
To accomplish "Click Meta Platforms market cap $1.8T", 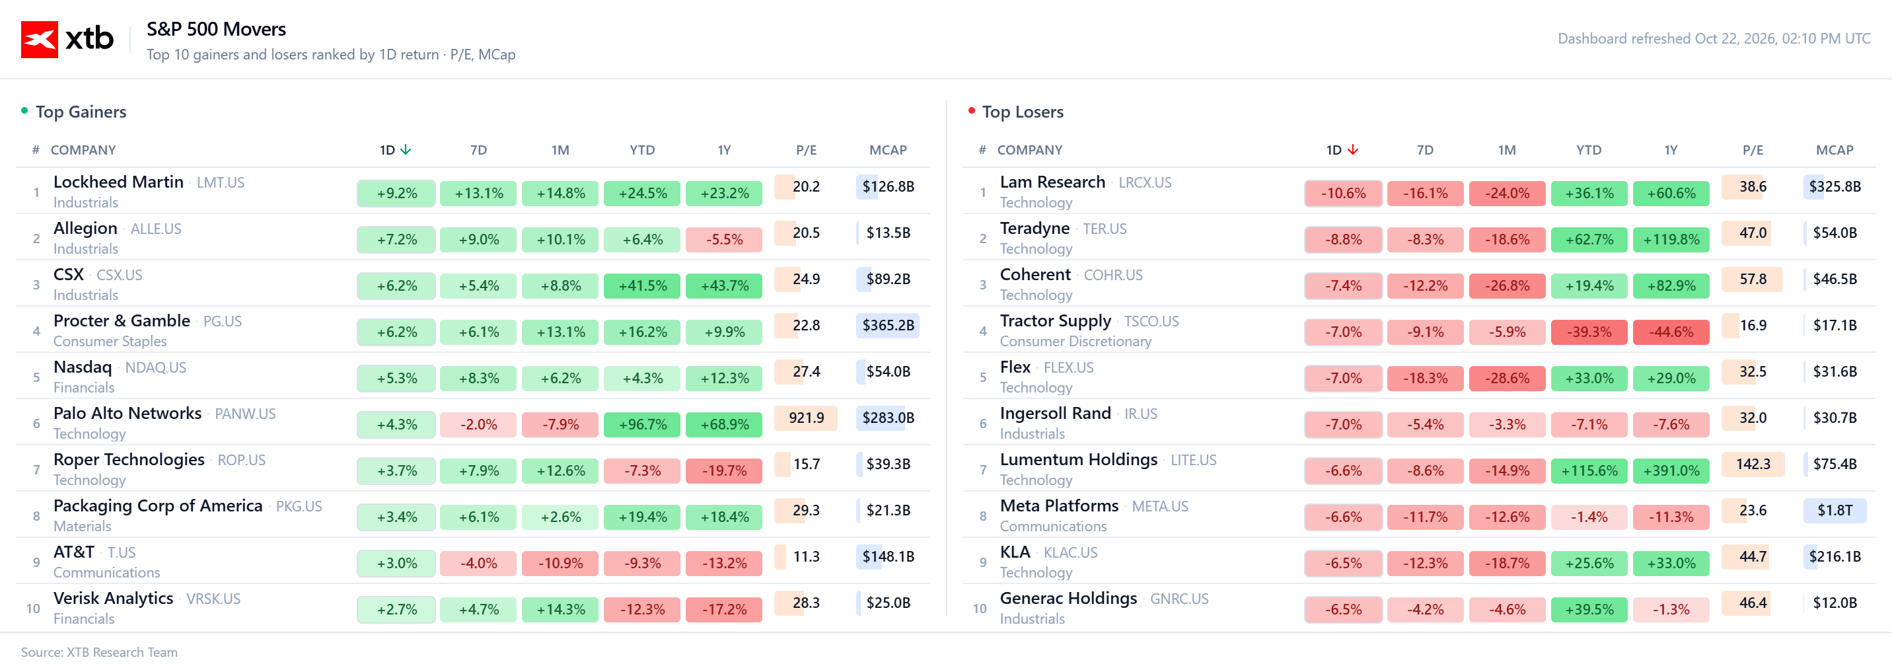I will 1835,510.
